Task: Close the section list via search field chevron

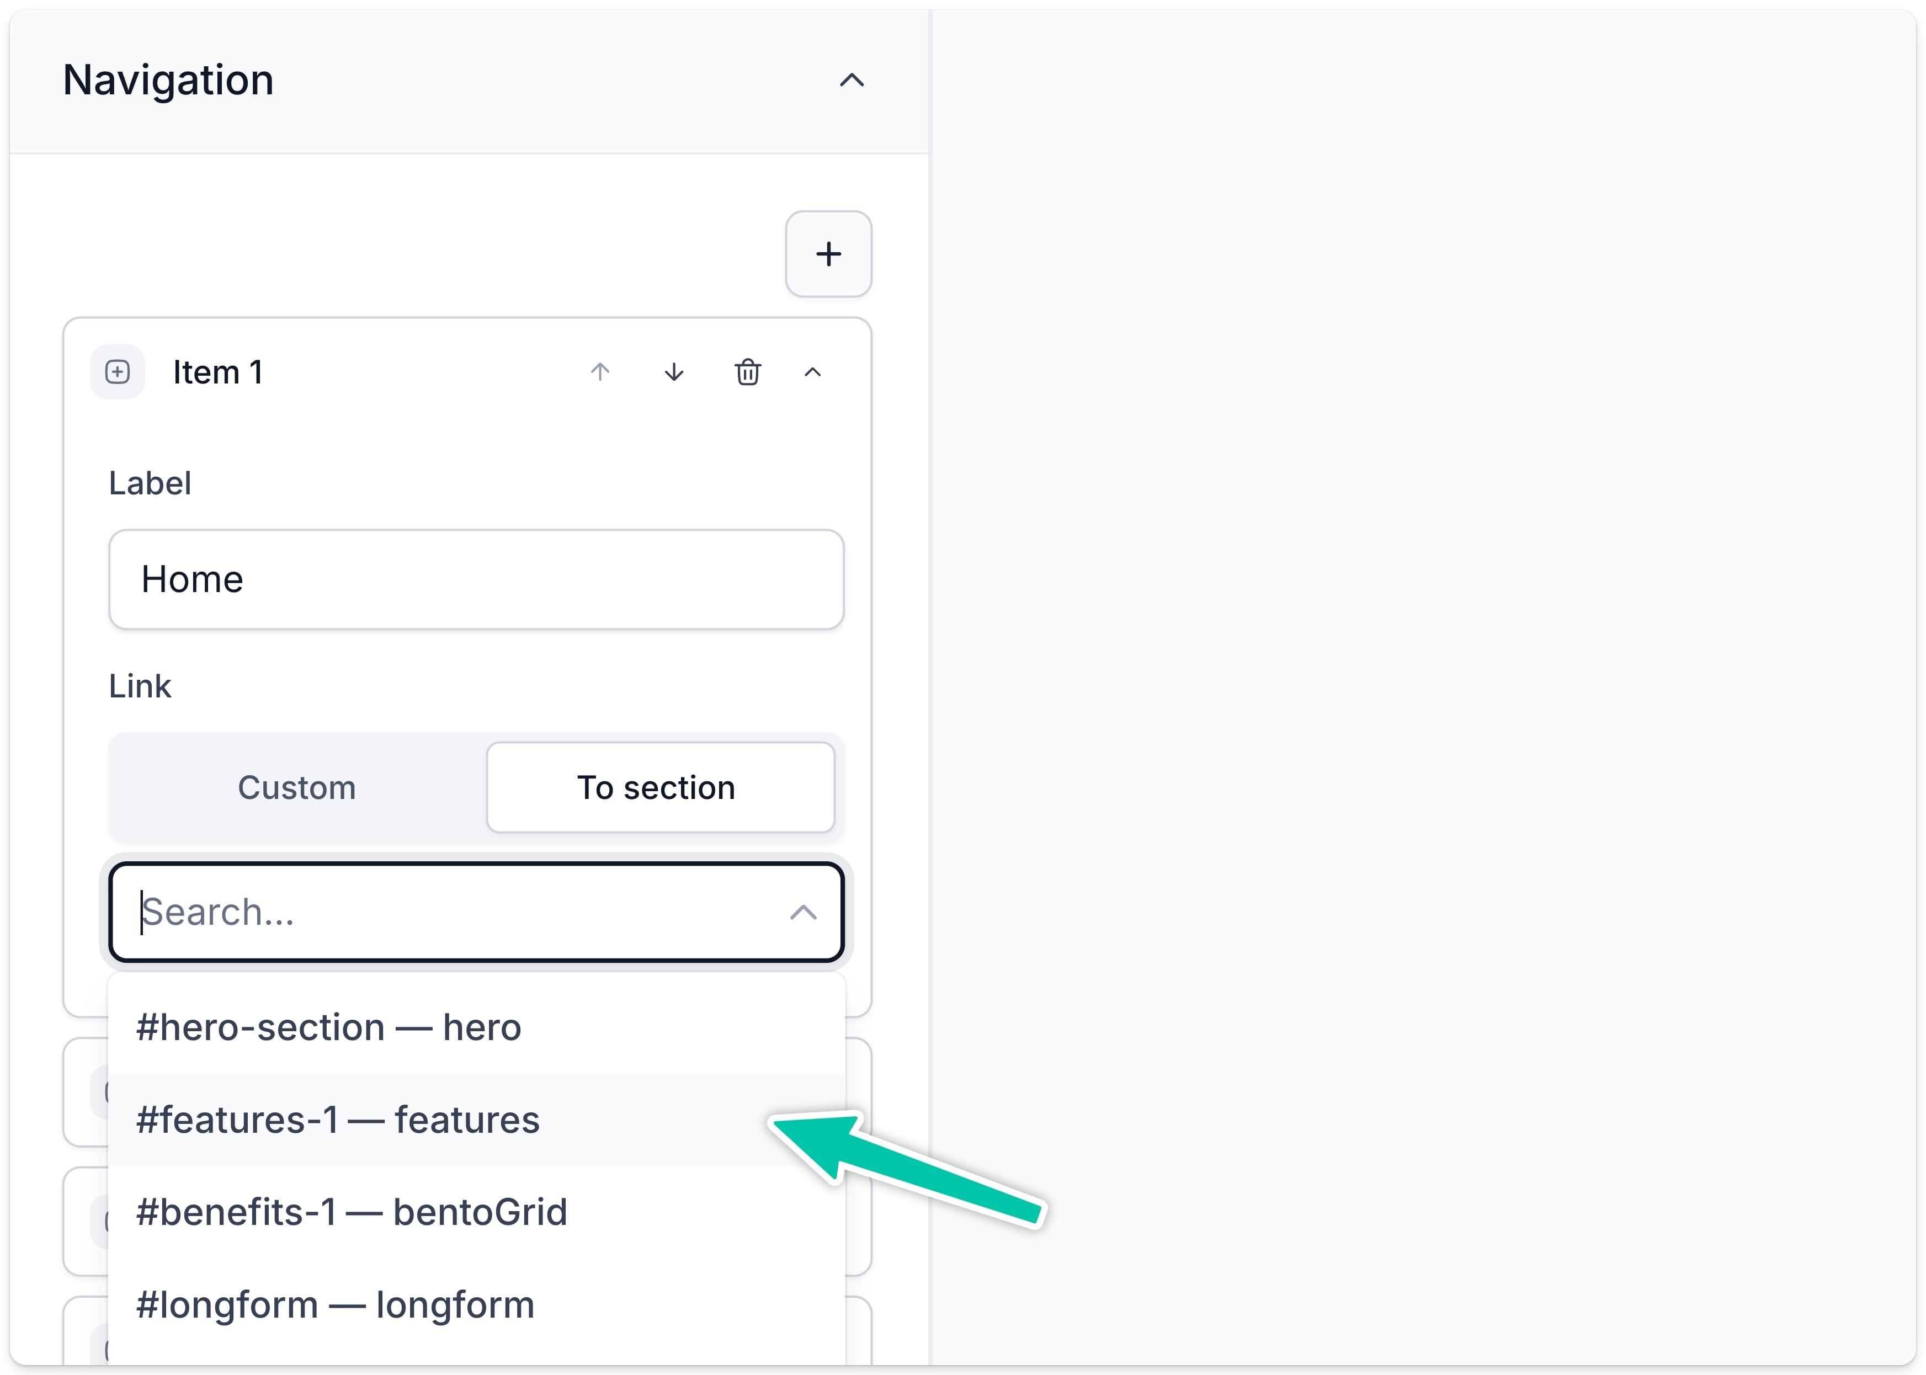Action: click(802, 913)
